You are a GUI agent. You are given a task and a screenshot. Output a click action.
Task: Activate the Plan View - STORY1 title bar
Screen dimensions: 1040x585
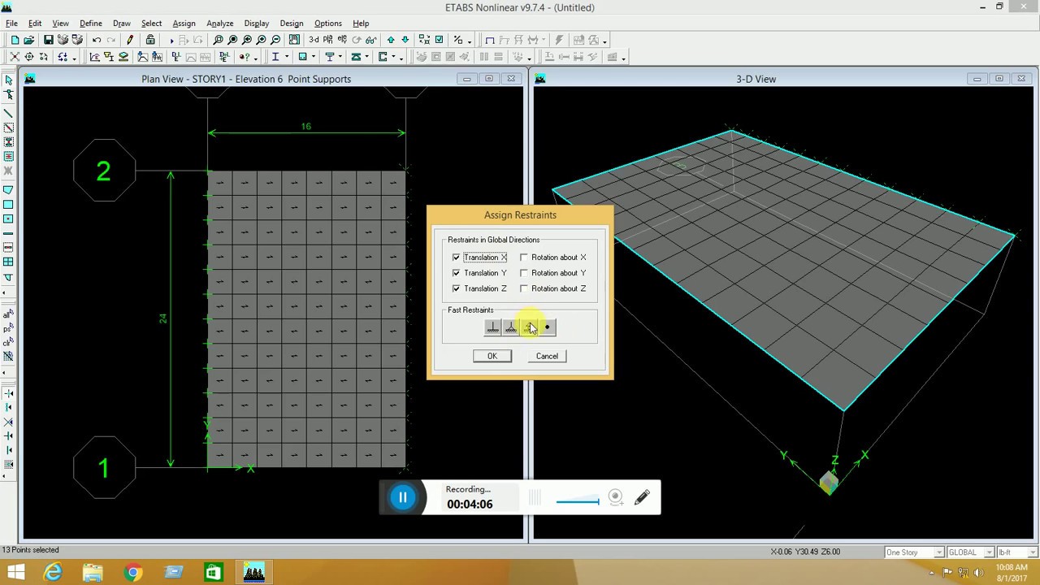point(246,79)
